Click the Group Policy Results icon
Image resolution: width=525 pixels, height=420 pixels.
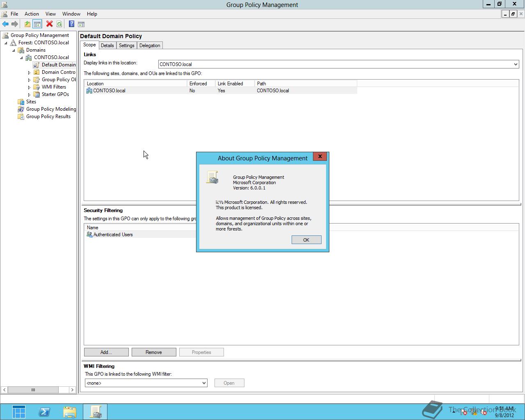click(x=21, y=116)
